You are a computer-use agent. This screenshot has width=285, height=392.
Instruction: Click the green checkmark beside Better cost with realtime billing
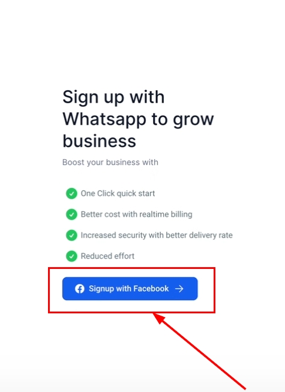pyautogui.click(x=71, y=214)
